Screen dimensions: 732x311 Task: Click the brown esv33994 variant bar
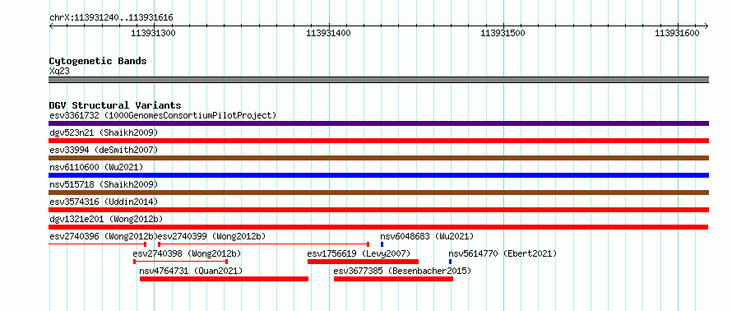378,158
